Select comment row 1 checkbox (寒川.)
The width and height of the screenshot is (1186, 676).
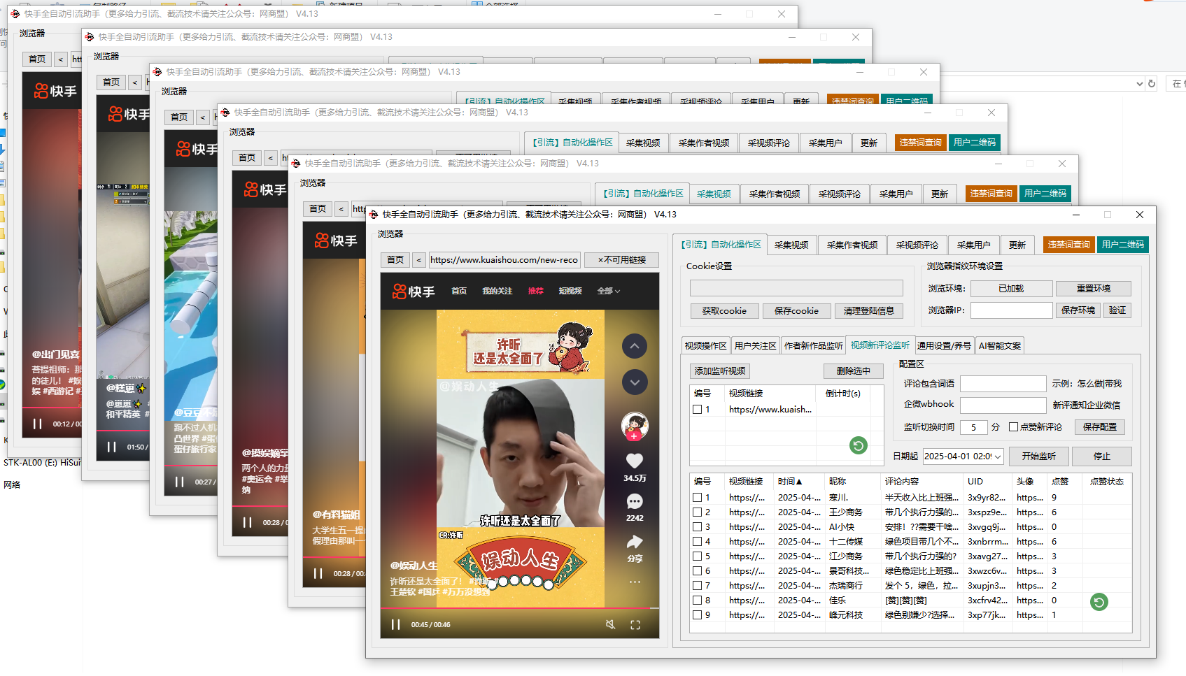(x=697, y=498)
